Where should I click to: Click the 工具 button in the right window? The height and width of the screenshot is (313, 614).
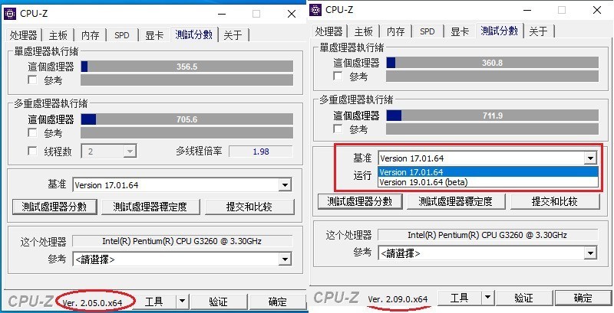[x=459, y=298]
